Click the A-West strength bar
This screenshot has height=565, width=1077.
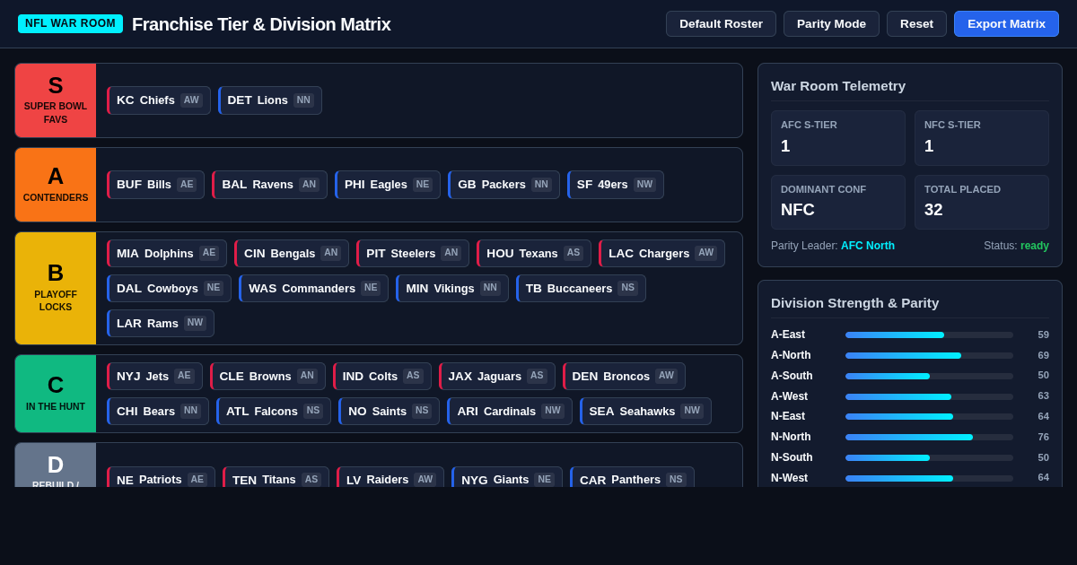929,396
